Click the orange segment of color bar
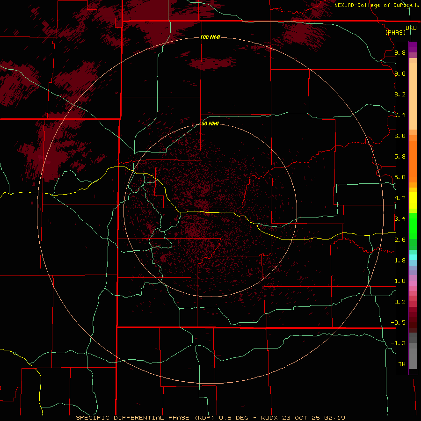The width and height of the screenshot is (421, 421). click(413, 161)
